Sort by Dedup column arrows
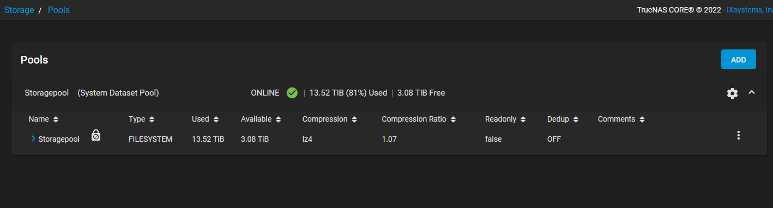Viewport: 773px width, 208px height. coord(576,119)
